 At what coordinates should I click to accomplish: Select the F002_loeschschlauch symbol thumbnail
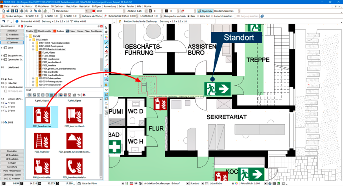point(74,115)
